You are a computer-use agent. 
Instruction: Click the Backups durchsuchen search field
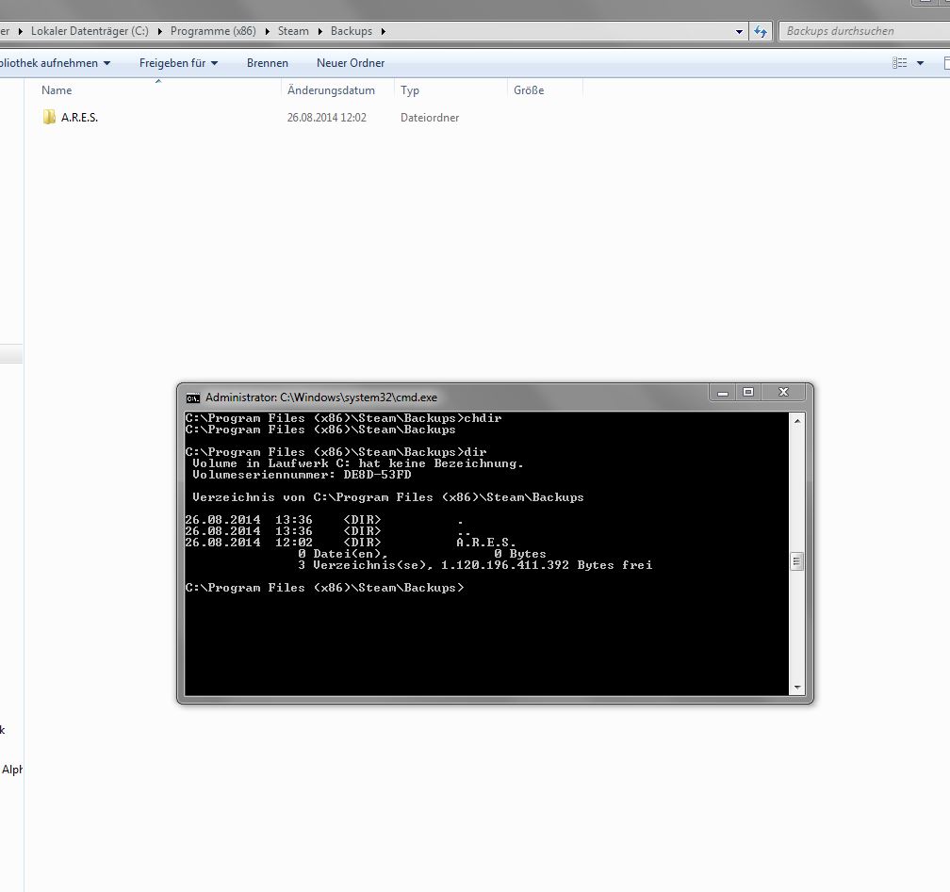tap(865, 31)
